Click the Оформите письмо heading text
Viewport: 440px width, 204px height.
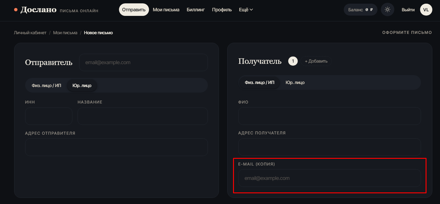(x=407, y=32)
